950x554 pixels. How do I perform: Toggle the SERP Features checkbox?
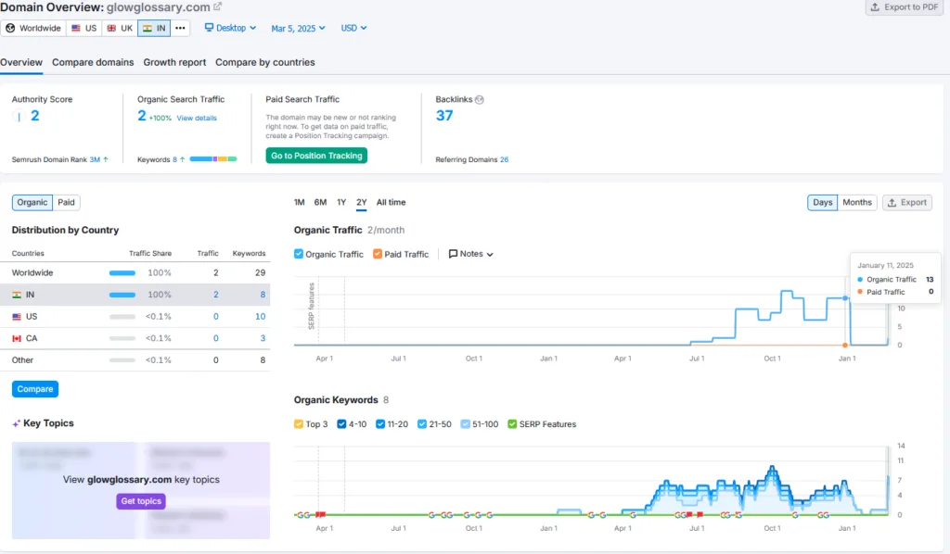[x=512, y=424]
